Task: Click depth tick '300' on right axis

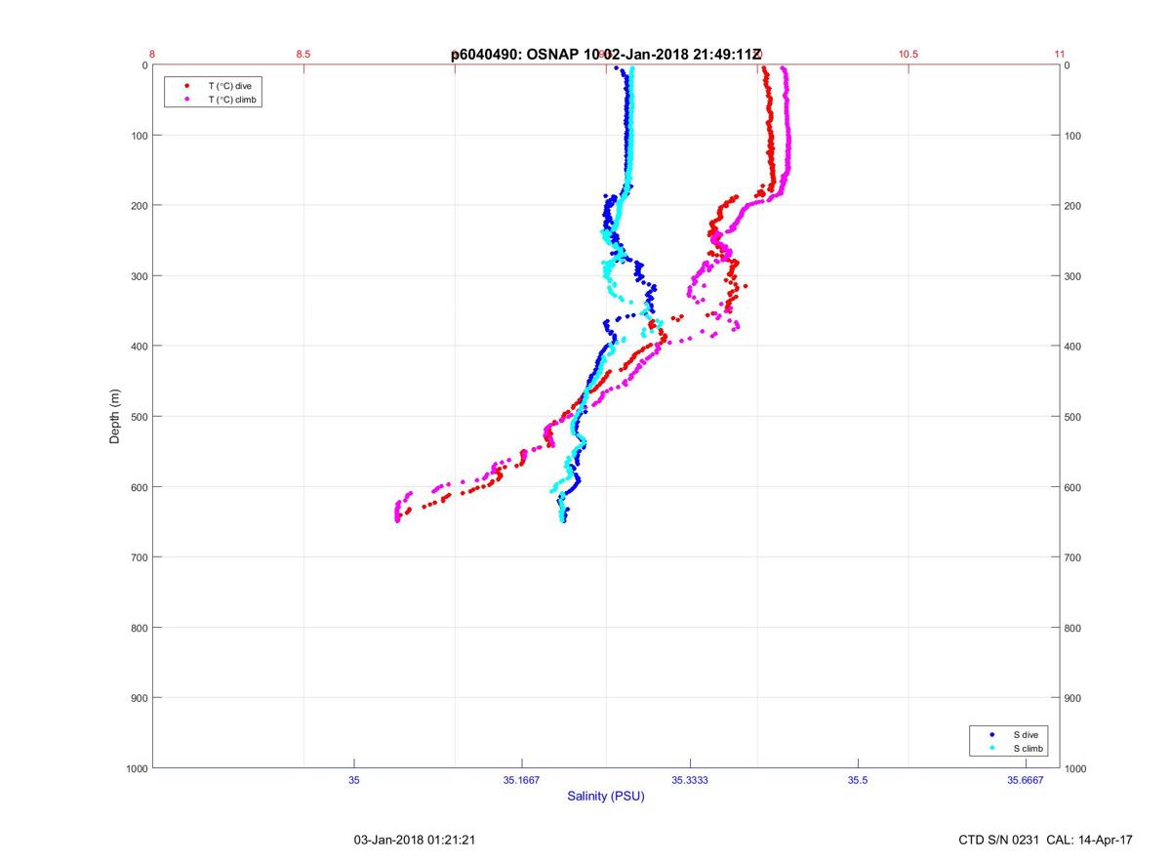Action: pyautogui.click(x=1073, y=276)
